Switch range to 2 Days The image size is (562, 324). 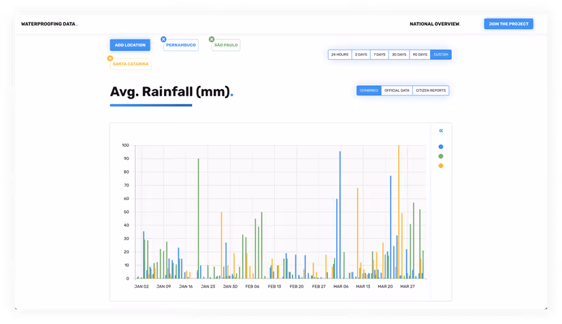click(x=361, y=54)
